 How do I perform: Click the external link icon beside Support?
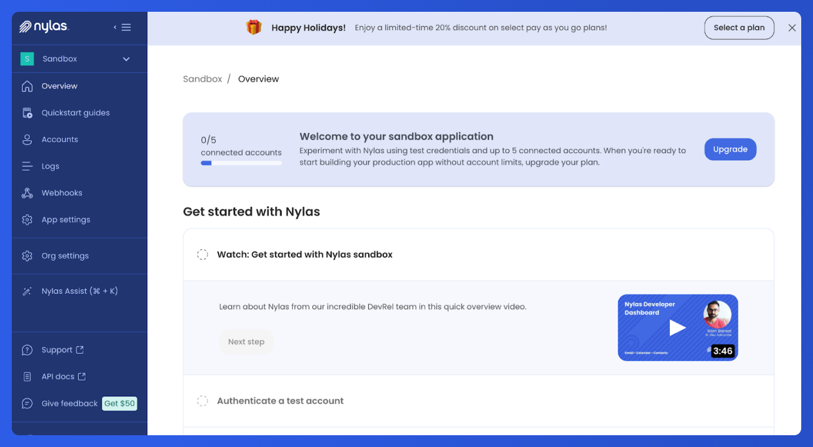80,350
